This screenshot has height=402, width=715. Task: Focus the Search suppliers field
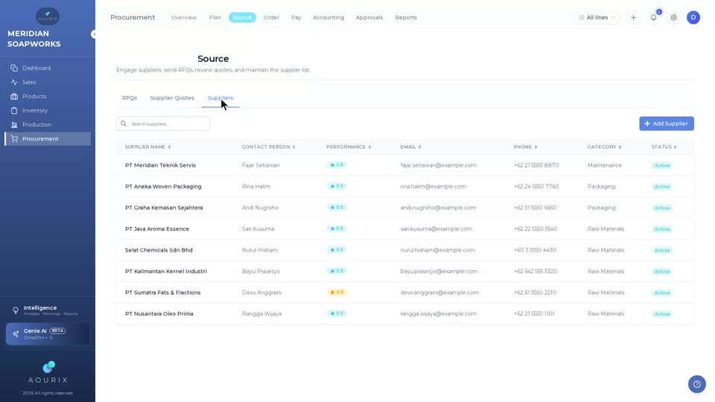(x=163, y=124)
